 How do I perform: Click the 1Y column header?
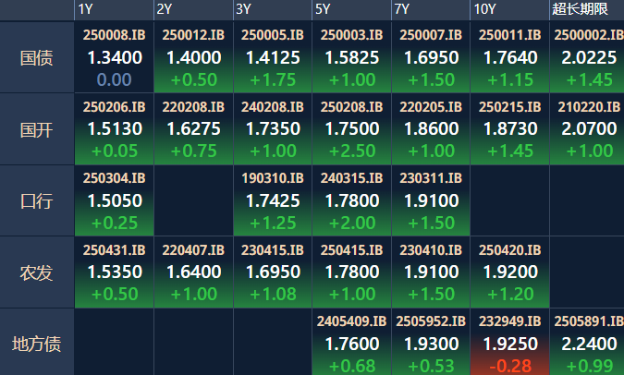[114, 9]
